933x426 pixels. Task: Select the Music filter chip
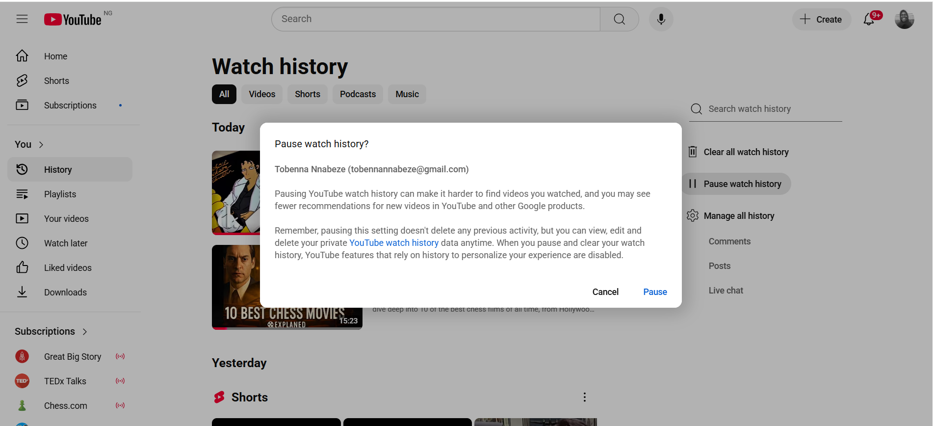pos(407,94)
